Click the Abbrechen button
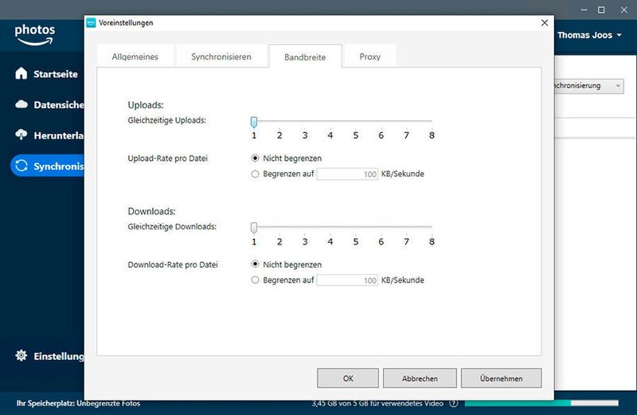Image resolution: width=637 pixels, height=415 pixels. point(420,378)
